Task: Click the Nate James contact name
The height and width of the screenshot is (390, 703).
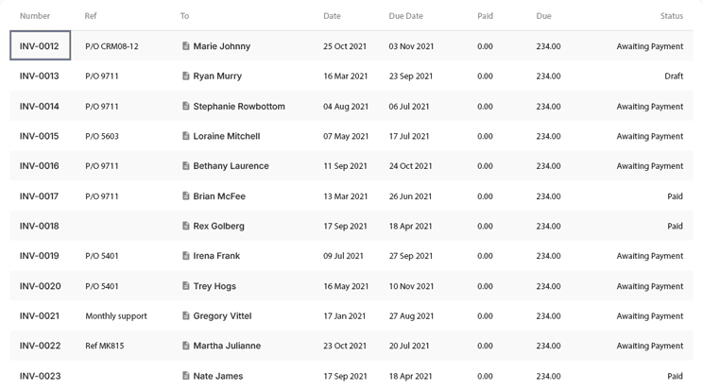Action: (x=218, y=376)
